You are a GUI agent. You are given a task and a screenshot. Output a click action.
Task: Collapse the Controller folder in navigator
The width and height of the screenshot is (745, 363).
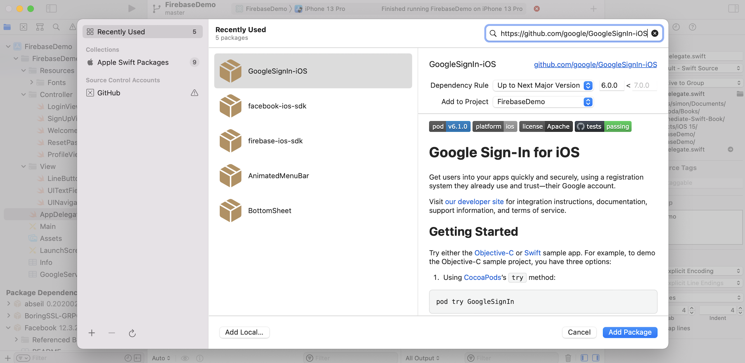[24, 94]
